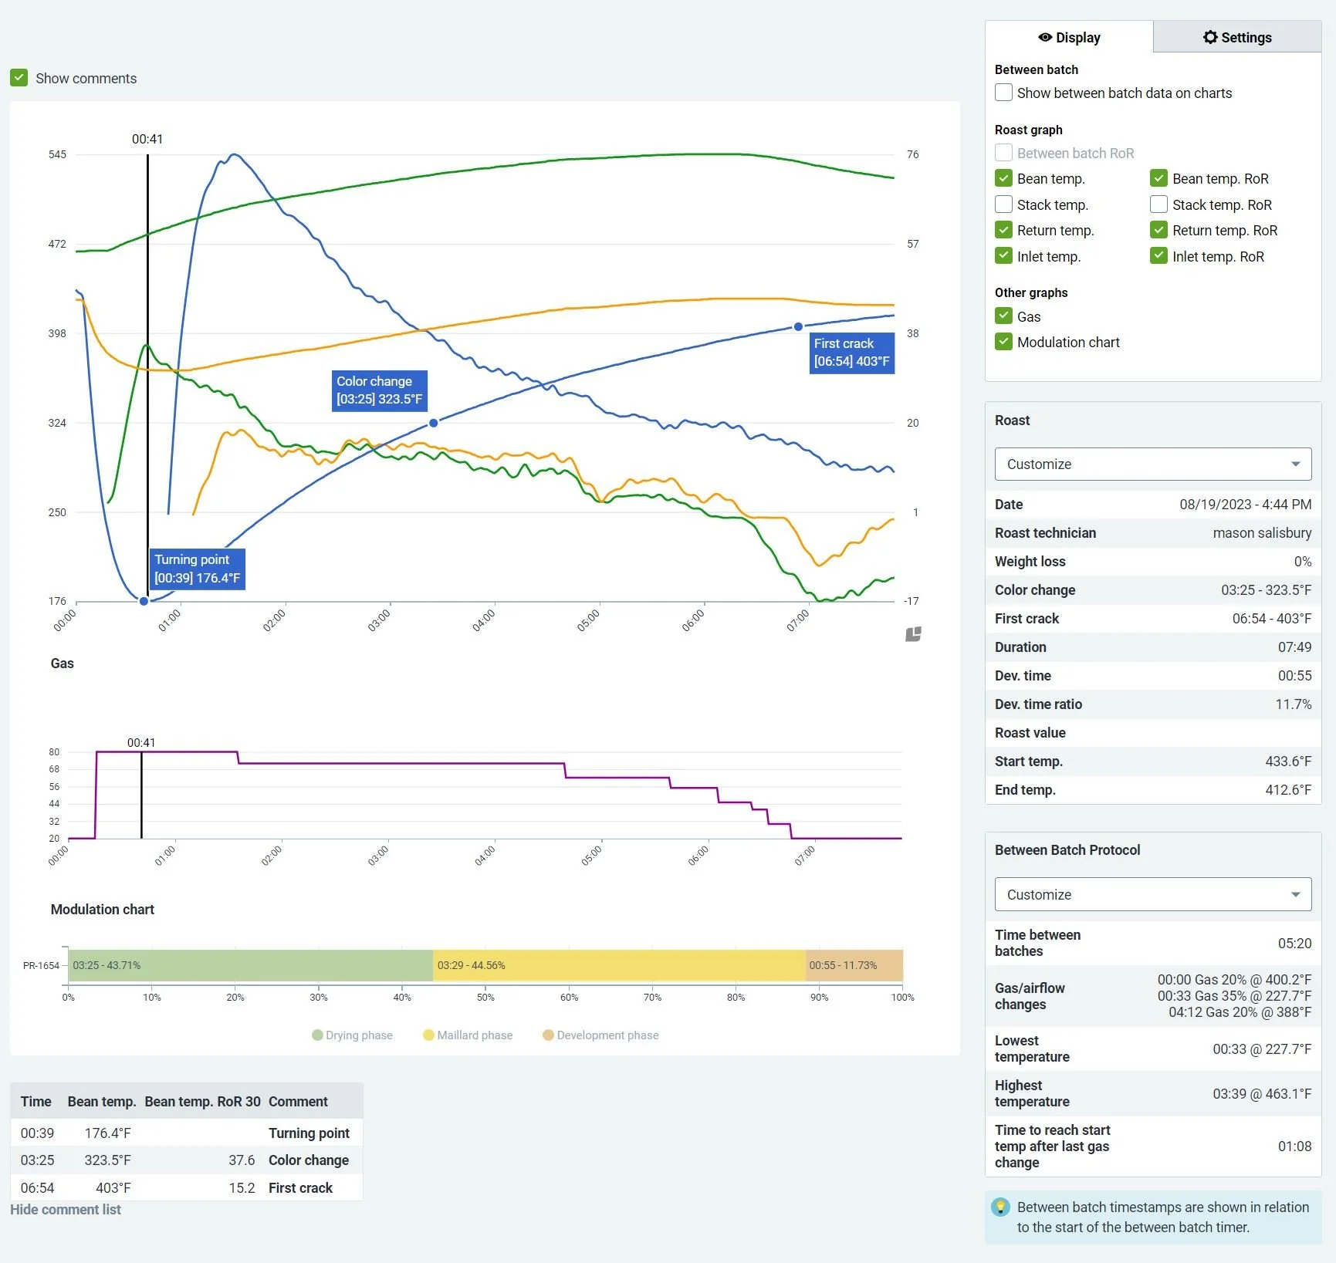Image resolution: width=1336 pixels, height=1263 pixels.
Task: Switch to the Settings tab
Action: (1237, 37)
